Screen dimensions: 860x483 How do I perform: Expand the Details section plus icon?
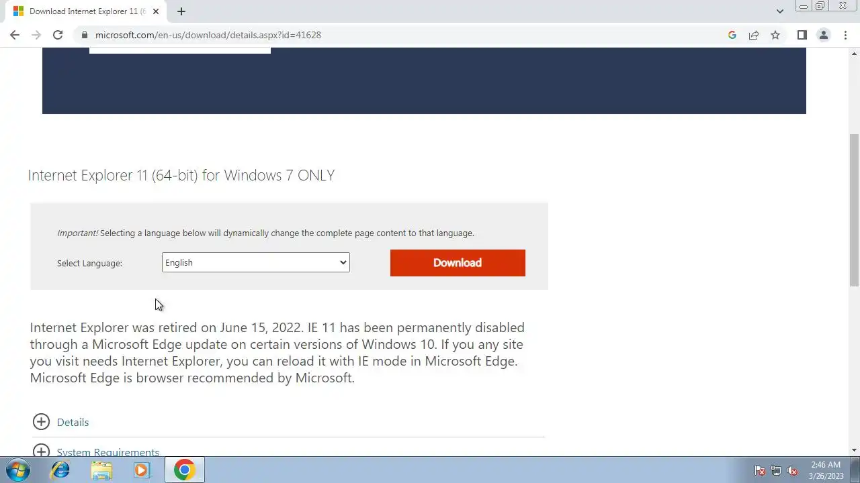tap(41, 422)
